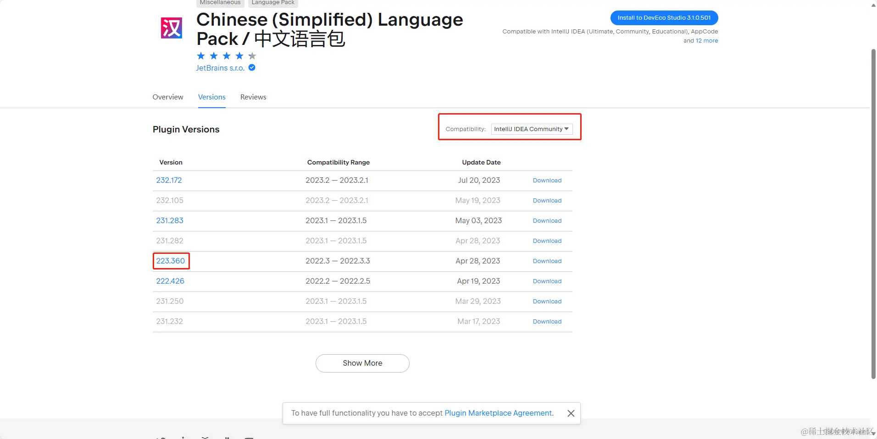Click the Chinese Language Pack plugin logo
877x439 pixels.
pyautogui.click(x=172, y=28)
